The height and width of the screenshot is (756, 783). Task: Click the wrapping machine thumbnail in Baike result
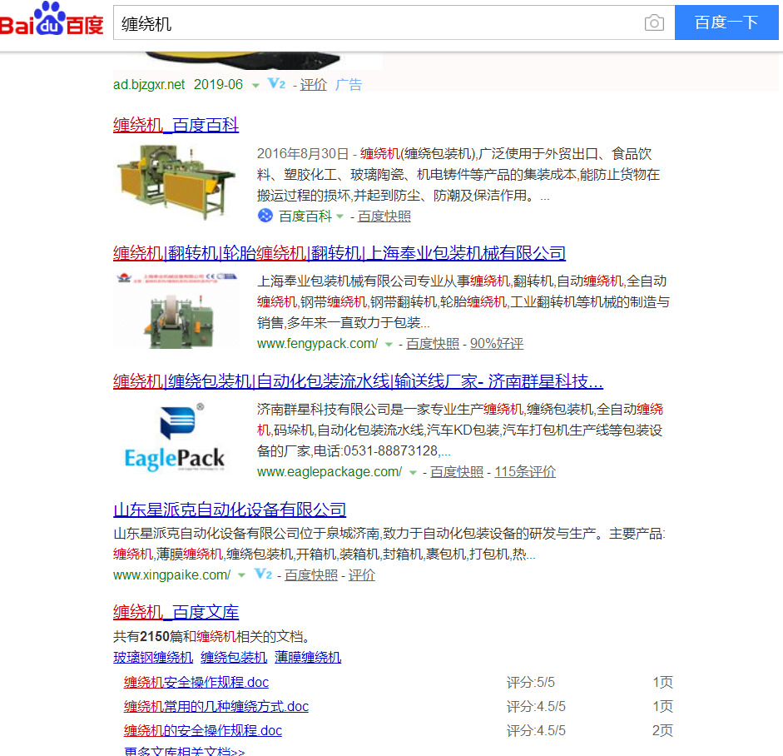176,182
